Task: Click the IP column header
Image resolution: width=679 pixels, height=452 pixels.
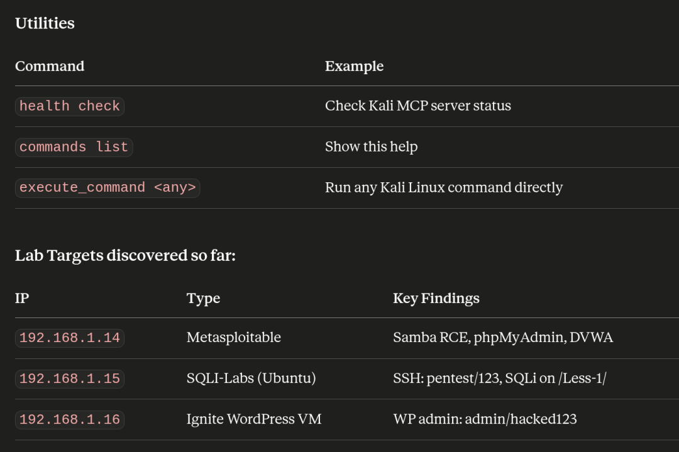Action: [22, 298]
